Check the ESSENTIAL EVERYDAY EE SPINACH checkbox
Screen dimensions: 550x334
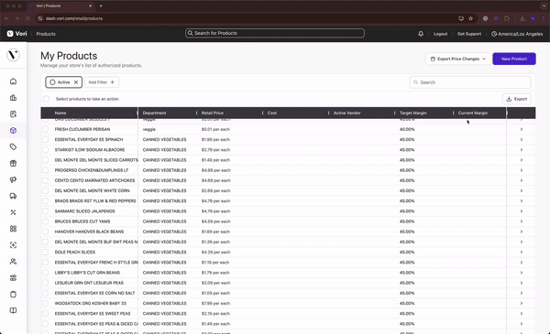(x=45, y=139)
